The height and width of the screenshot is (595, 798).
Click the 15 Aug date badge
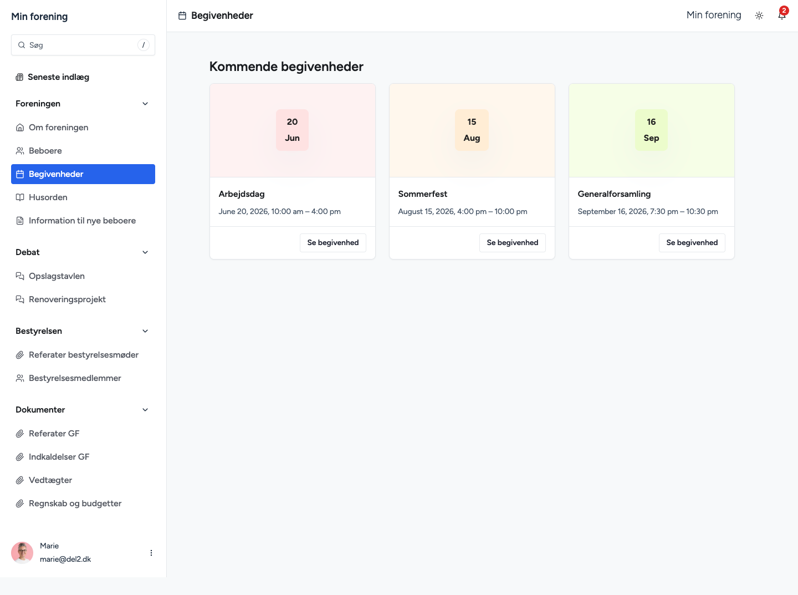pyautogui.click(x=472, y=130)
